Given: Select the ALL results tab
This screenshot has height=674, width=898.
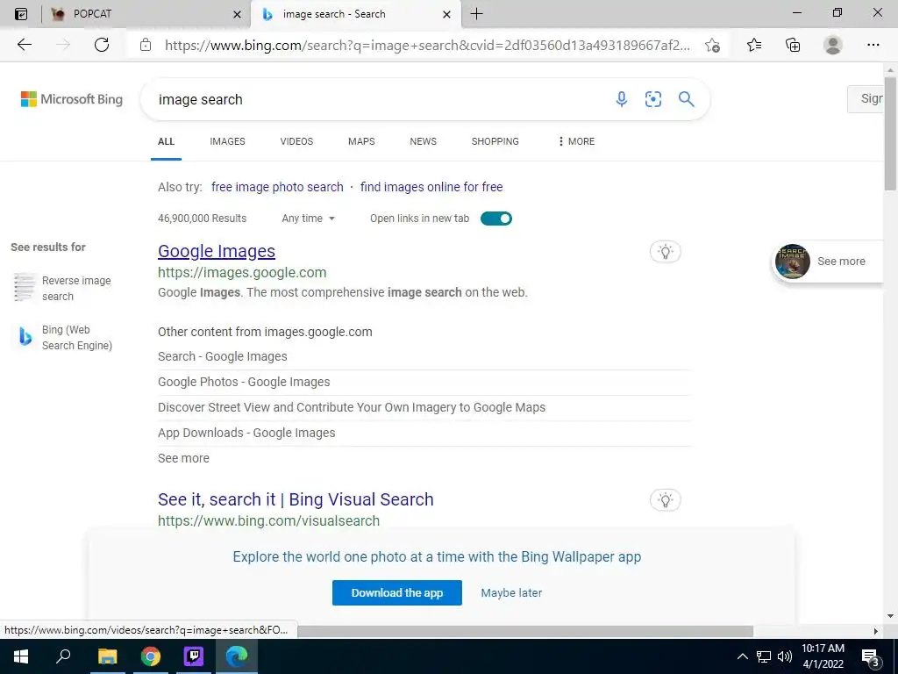Looking at the screenshot, I should (166, 141).
